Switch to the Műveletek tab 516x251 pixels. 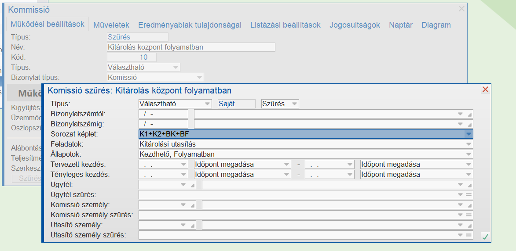(111, 25)
